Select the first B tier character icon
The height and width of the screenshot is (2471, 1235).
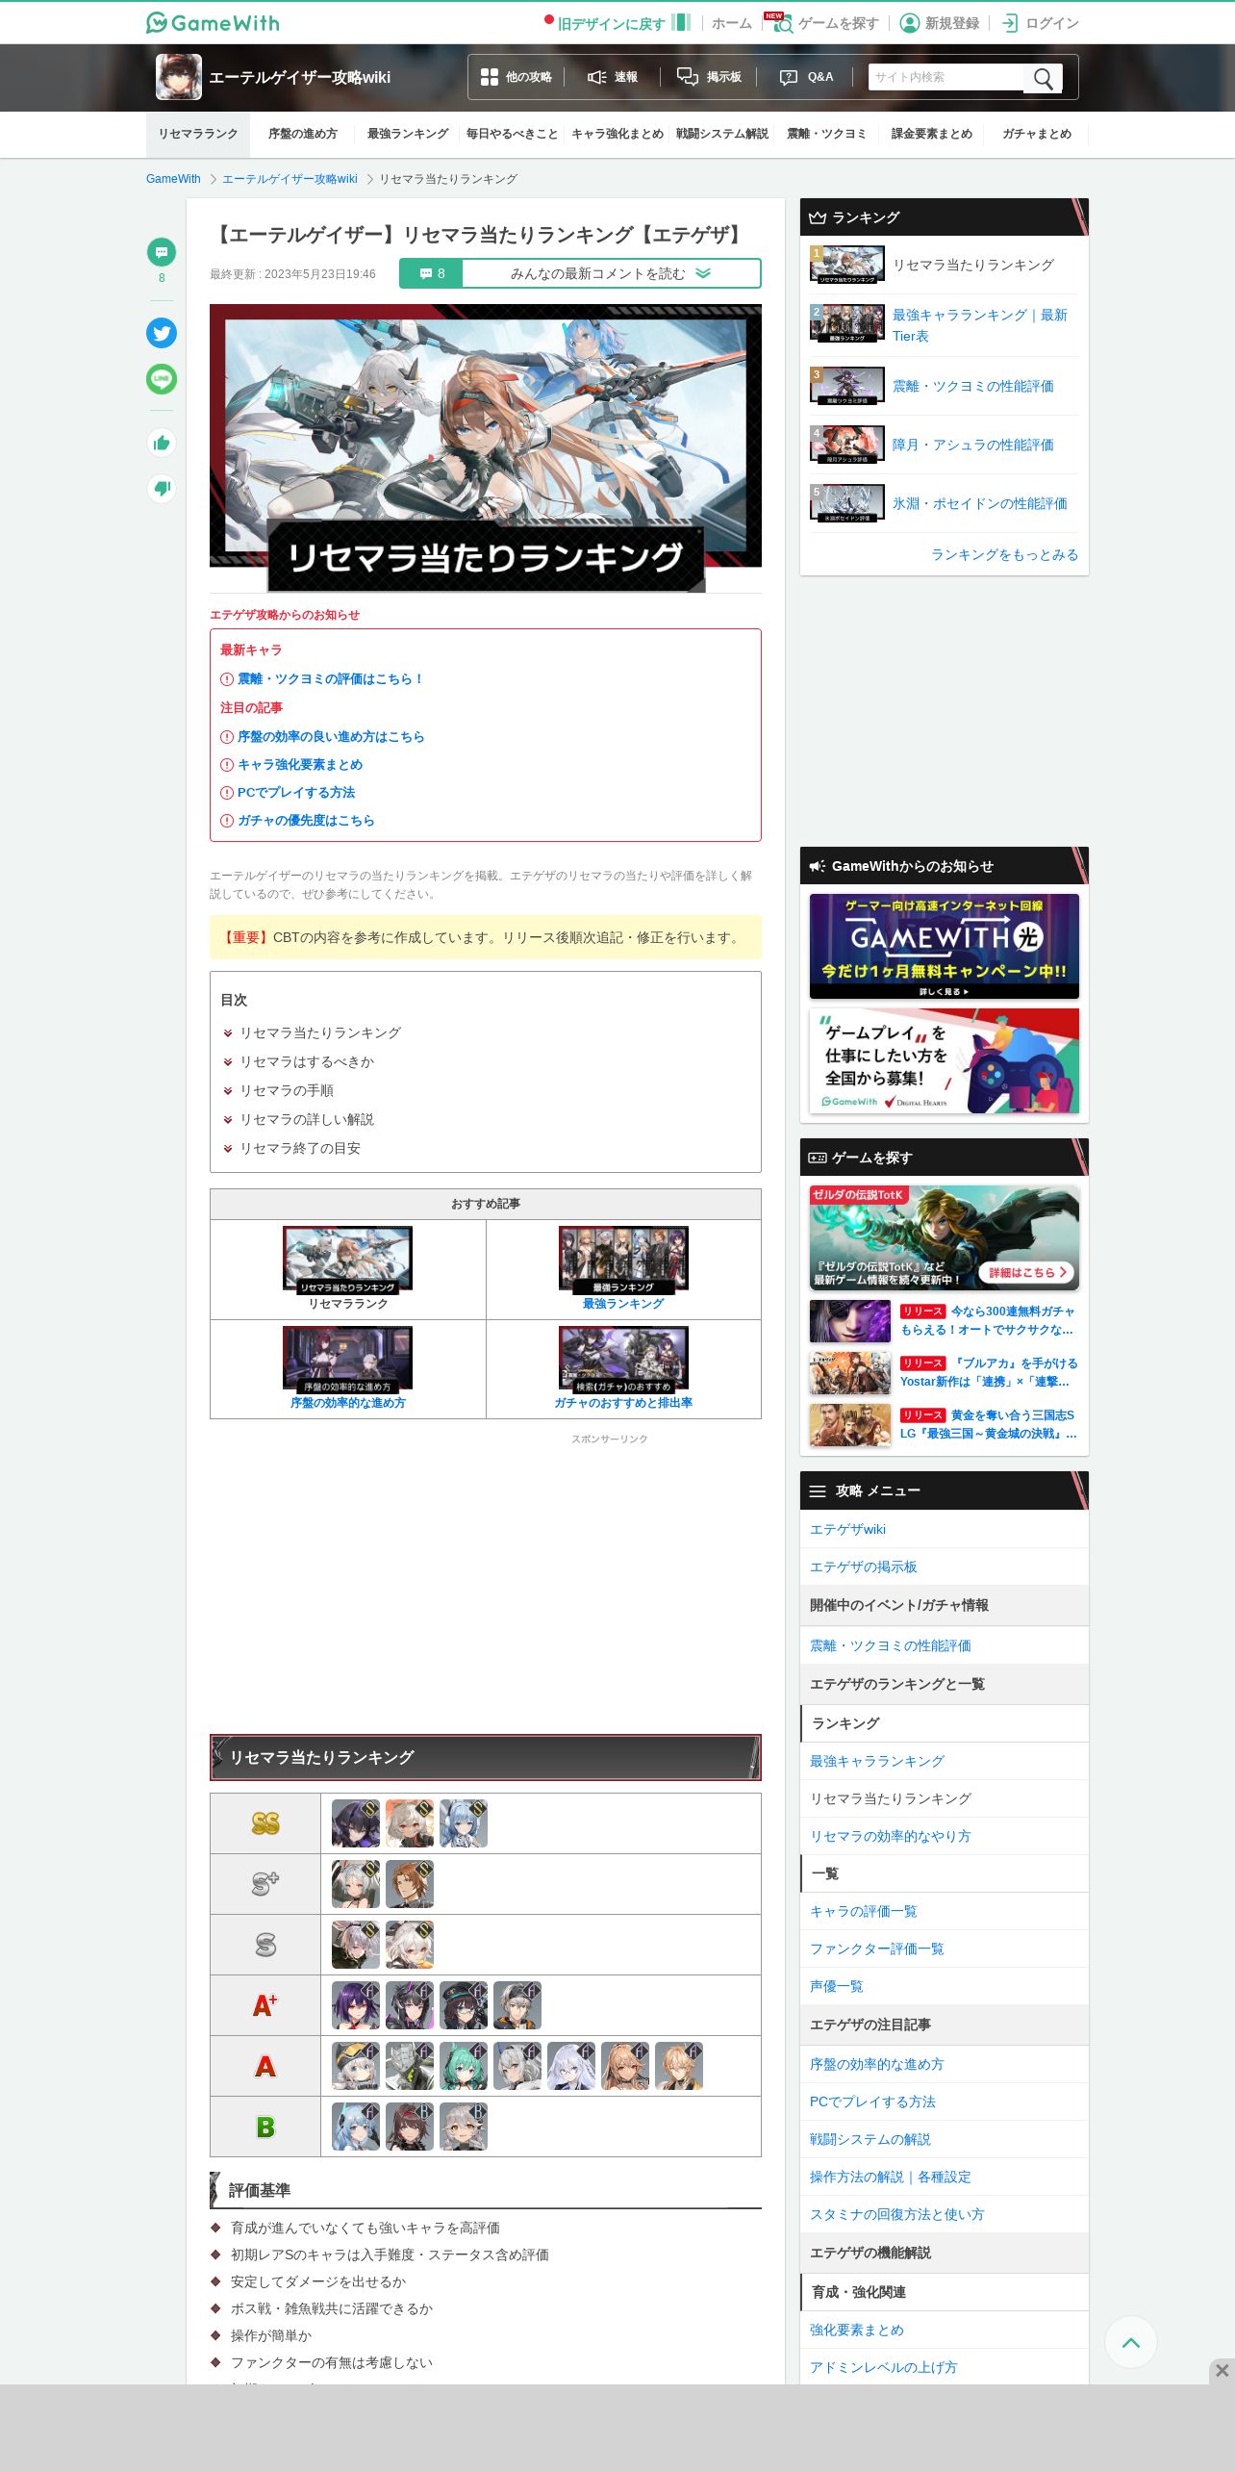[x=356, y=2127]
